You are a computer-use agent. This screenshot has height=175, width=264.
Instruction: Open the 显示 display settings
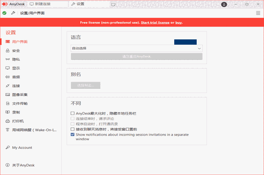click(x=16, y=68)
